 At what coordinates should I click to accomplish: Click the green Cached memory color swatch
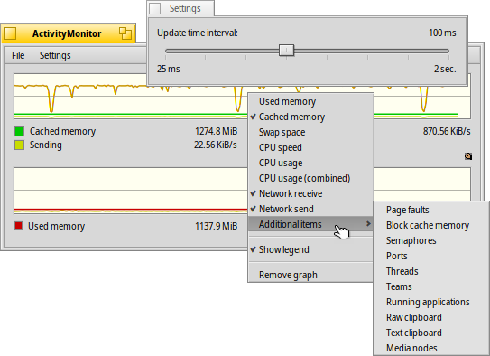point(19,131)
